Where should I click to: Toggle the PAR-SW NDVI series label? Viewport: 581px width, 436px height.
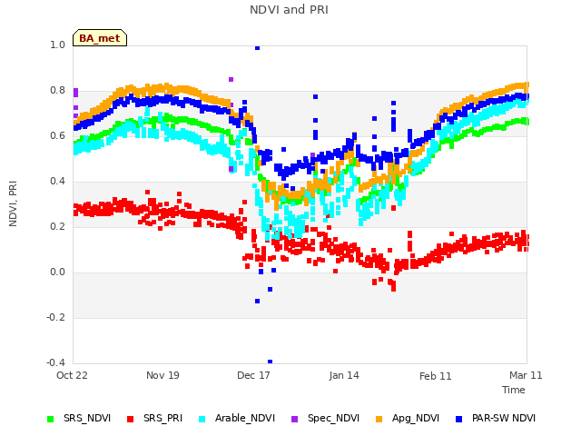click(504, 418)
